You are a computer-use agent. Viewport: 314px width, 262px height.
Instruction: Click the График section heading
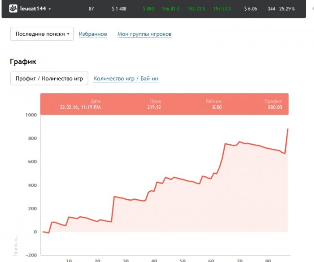[23, 61]
